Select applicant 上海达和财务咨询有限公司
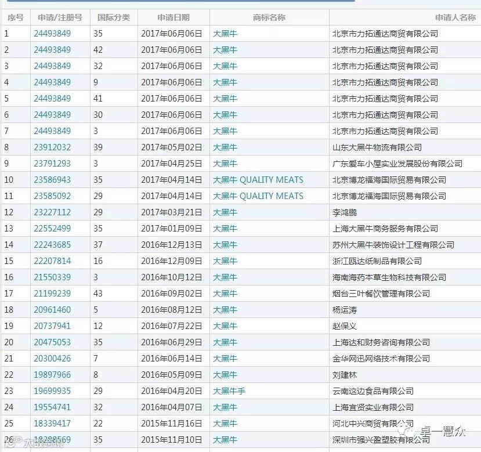 [381, 342]
